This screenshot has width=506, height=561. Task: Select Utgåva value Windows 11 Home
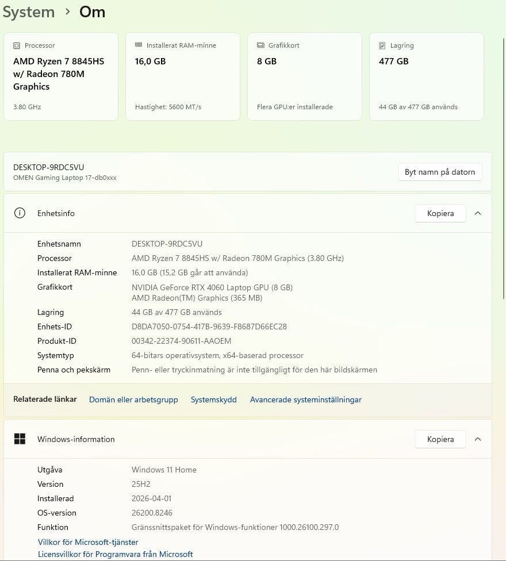164,470
